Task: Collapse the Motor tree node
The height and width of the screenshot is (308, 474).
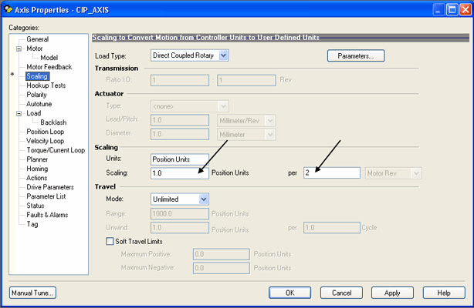Action: 19,49
